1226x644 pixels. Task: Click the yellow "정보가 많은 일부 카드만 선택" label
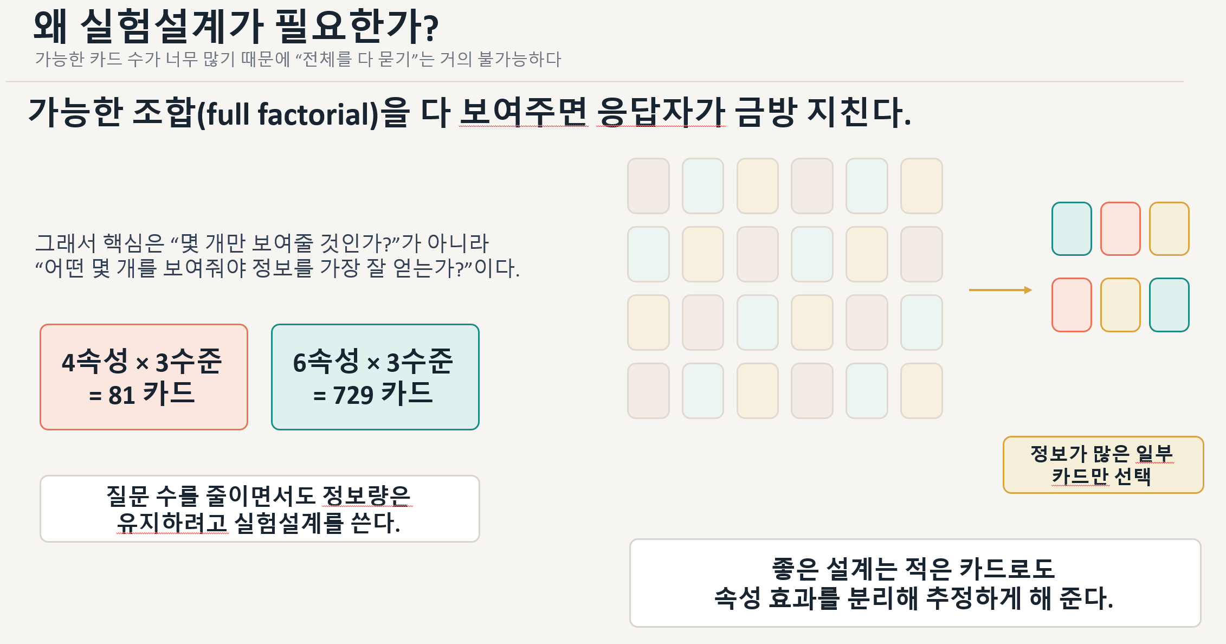1102,465
